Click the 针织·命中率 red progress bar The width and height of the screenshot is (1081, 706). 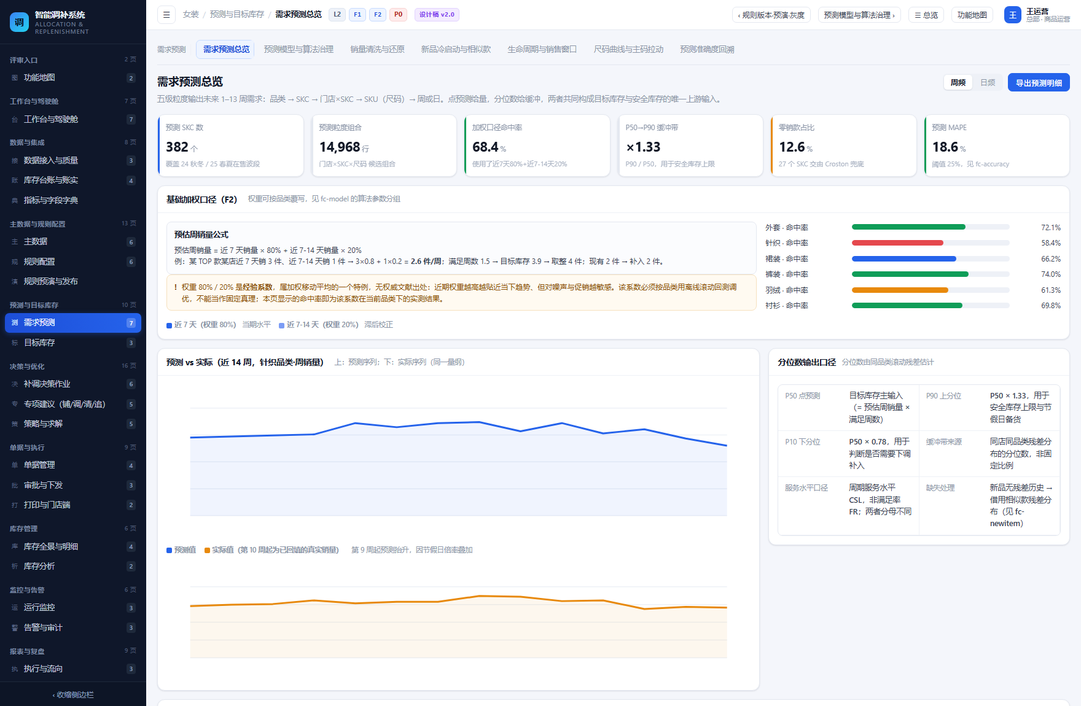[x=931, y=243]
